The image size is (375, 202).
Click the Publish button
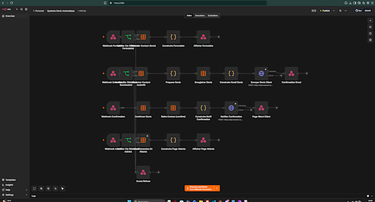(325, 11)
